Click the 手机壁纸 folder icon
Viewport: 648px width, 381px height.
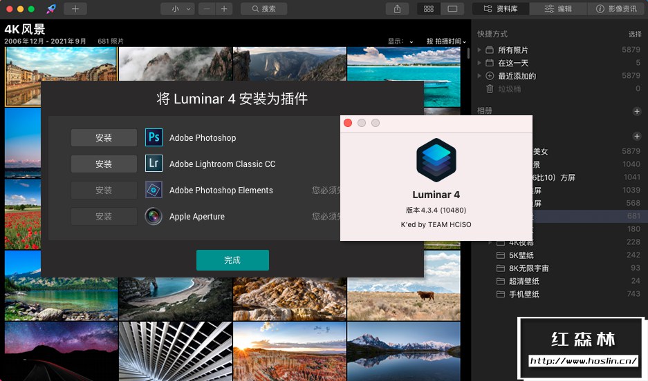(x=501, y=294)
